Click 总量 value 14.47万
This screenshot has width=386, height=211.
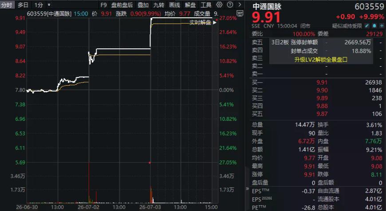pyautogui.click(x=305, y=125)
